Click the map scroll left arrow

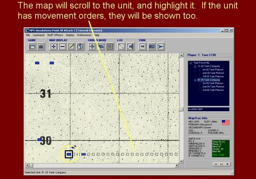[x=27, y=165]
